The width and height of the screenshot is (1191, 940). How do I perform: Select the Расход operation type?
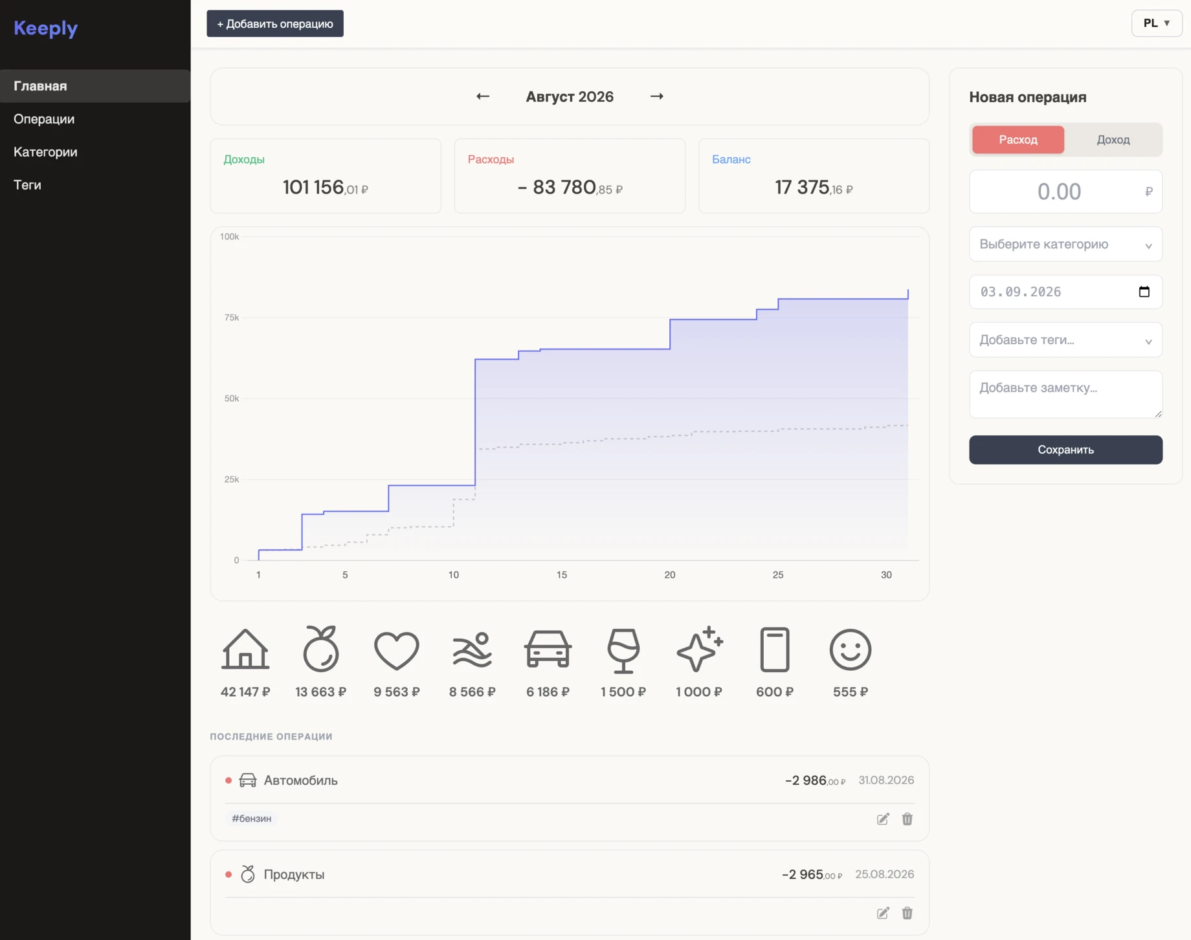[1018, 140]
